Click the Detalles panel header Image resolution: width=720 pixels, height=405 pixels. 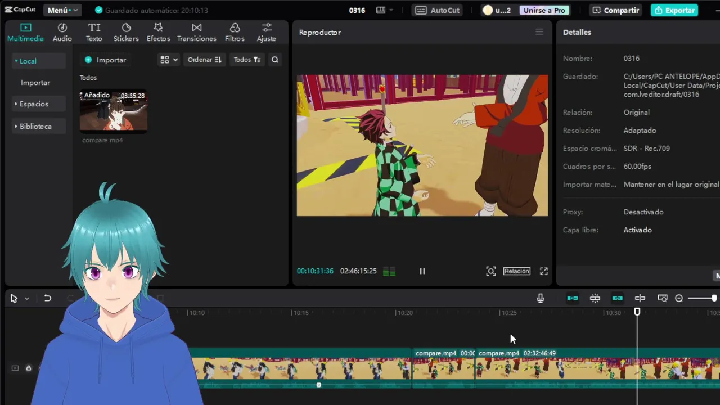pos(577,32)
